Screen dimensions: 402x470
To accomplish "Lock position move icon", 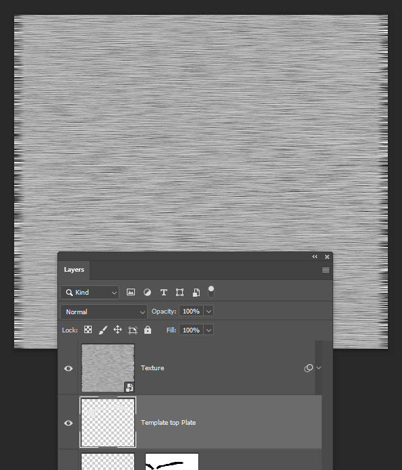I will tap(117, 330).
